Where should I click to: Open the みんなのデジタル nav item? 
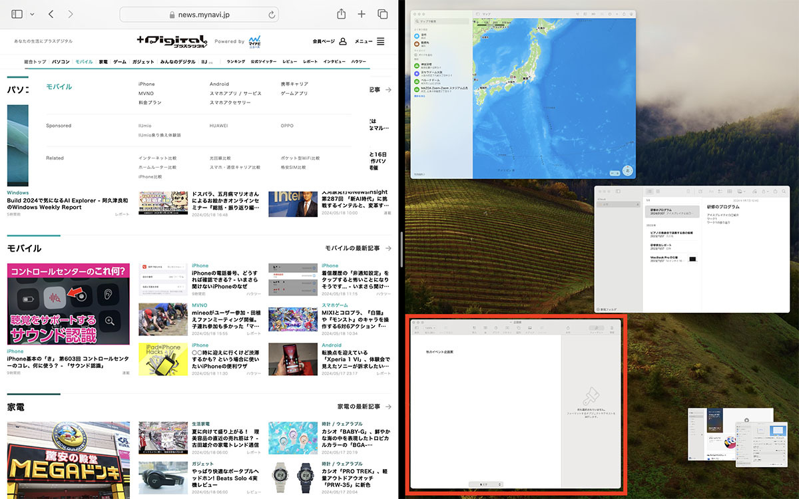(178, 61)
